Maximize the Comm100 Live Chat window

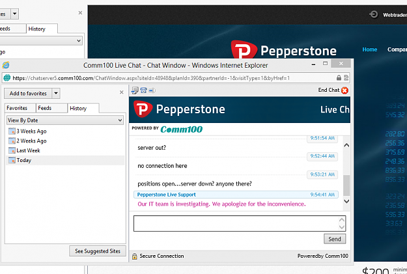point(325,63)
